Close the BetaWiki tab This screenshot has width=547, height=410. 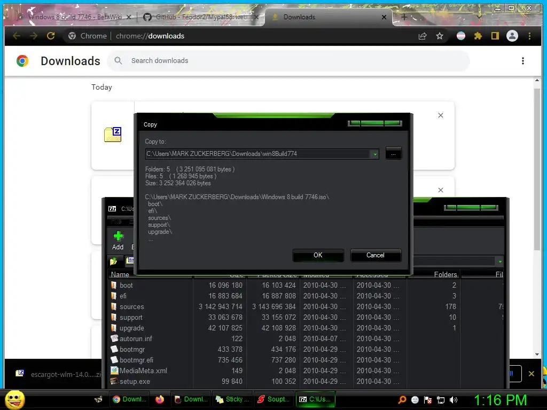[129, 17]
